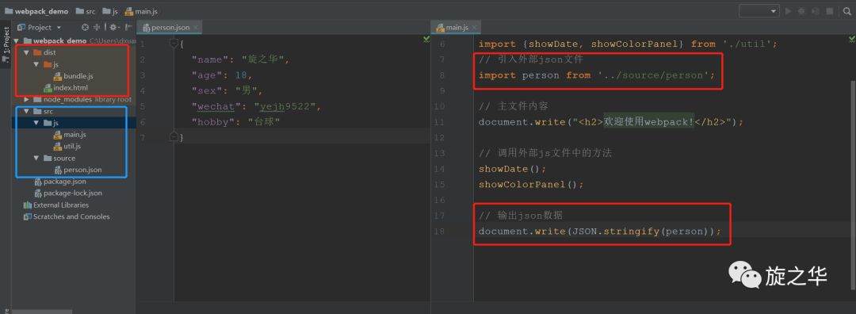The width and height of the screenshot is (856, 314).
Task: Open the run configuration dropdown in the toolbar
Action: [759, 11]
